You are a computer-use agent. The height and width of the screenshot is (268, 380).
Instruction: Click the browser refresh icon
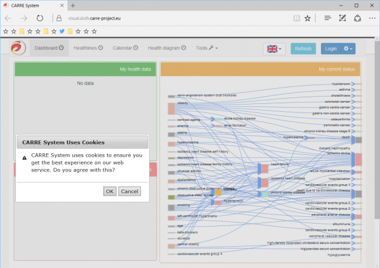click(40, 18)
